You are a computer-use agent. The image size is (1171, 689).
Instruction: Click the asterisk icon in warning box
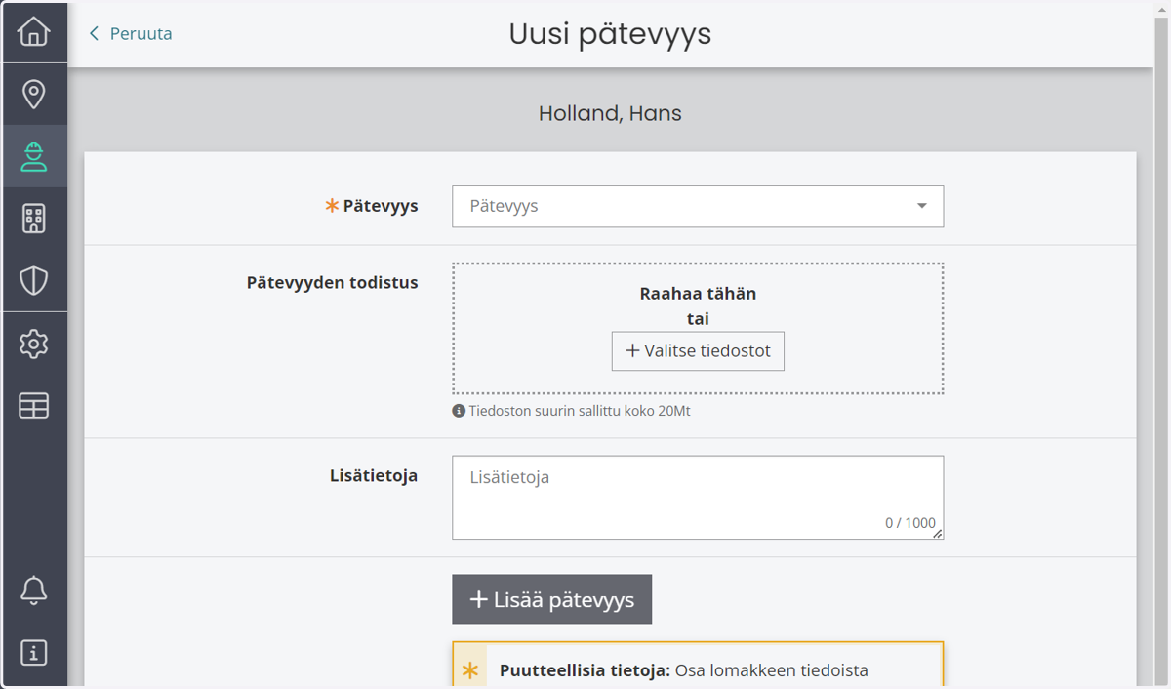(x=470, y=670)
